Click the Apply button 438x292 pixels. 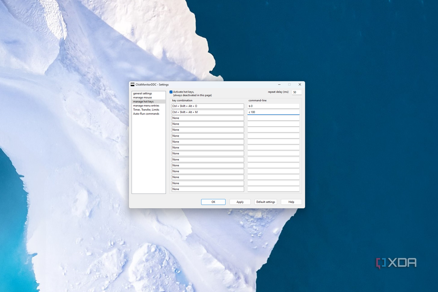click(240, 202)
